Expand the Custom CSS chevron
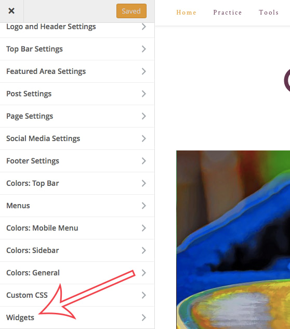 coord(143,295)
